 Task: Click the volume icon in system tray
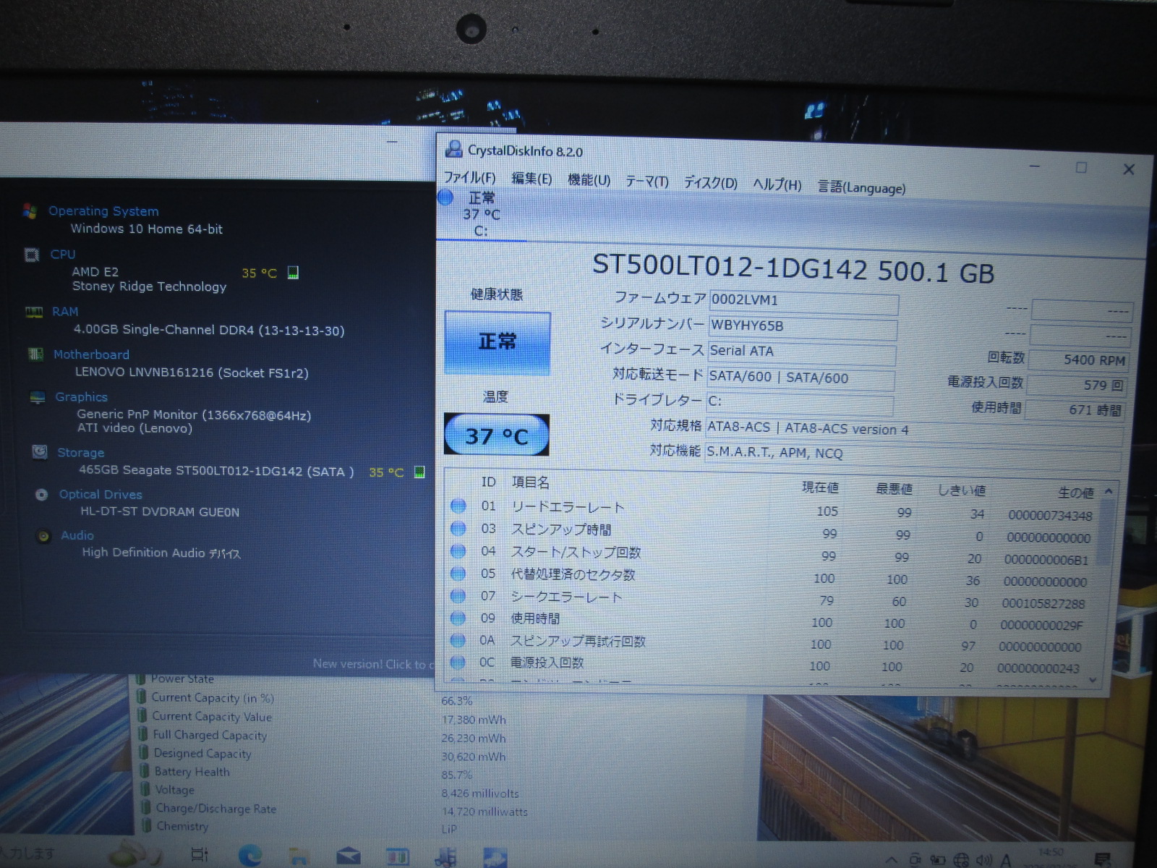tap(983, 860)
